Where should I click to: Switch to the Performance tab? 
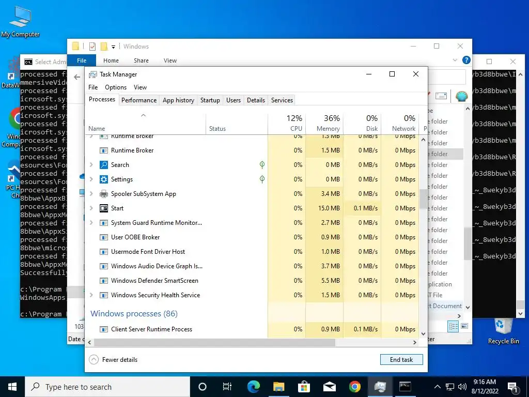pyautogui.click(x=139, y=100)
